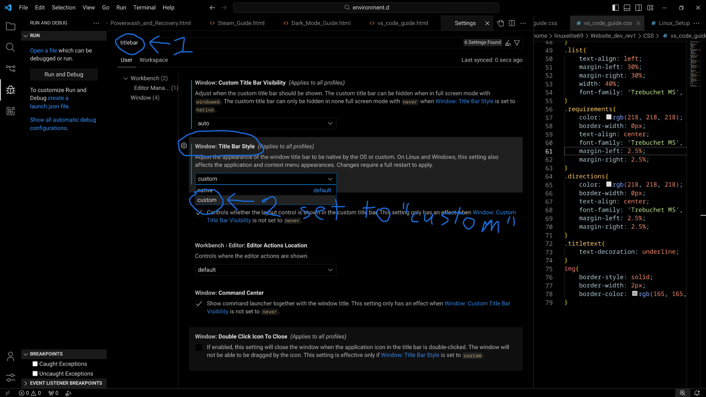Click color swatch on line 65
The height and width of the screenshot is (397, 706).
[x=609, y=185]
